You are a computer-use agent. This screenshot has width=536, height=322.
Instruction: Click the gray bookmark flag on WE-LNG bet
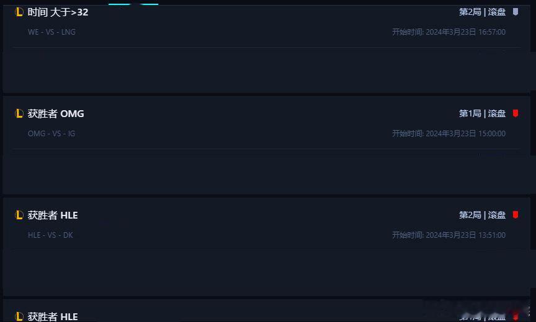click(516, 12)
